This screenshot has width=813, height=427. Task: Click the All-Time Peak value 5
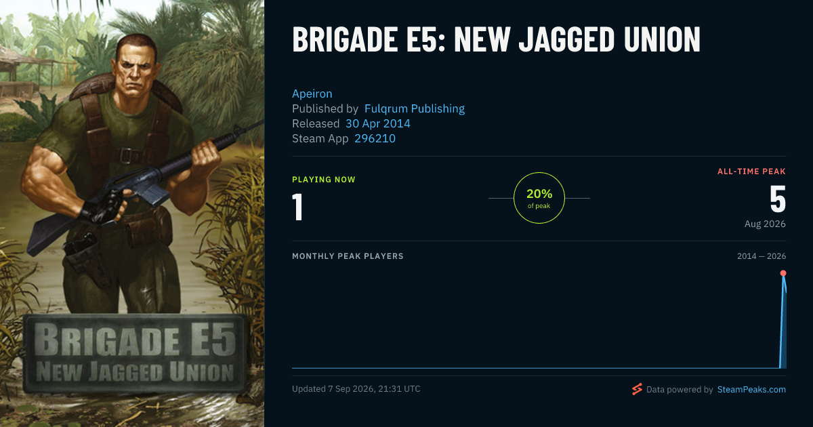778,199
